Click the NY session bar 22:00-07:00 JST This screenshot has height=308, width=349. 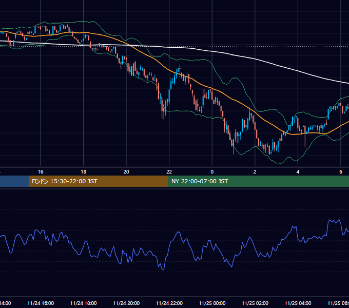[x=258, y=181]
